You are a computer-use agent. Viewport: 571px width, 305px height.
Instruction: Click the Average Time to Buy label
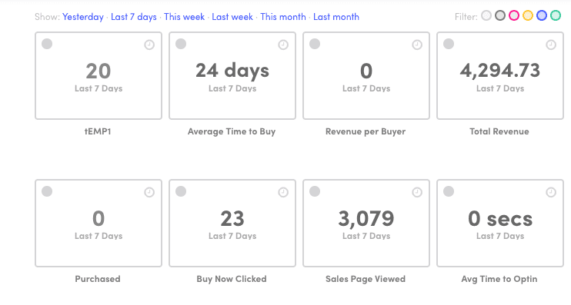click(x=232, y=131)
